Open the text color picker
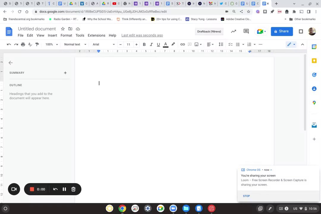Screen dimensions: 321x214 point(166,45)
